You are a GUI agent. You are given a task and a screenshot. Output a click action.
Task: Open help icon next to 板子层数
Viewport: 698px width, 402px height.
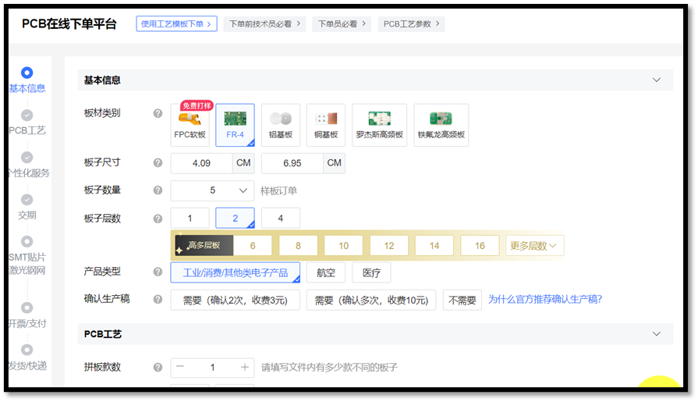158,219
